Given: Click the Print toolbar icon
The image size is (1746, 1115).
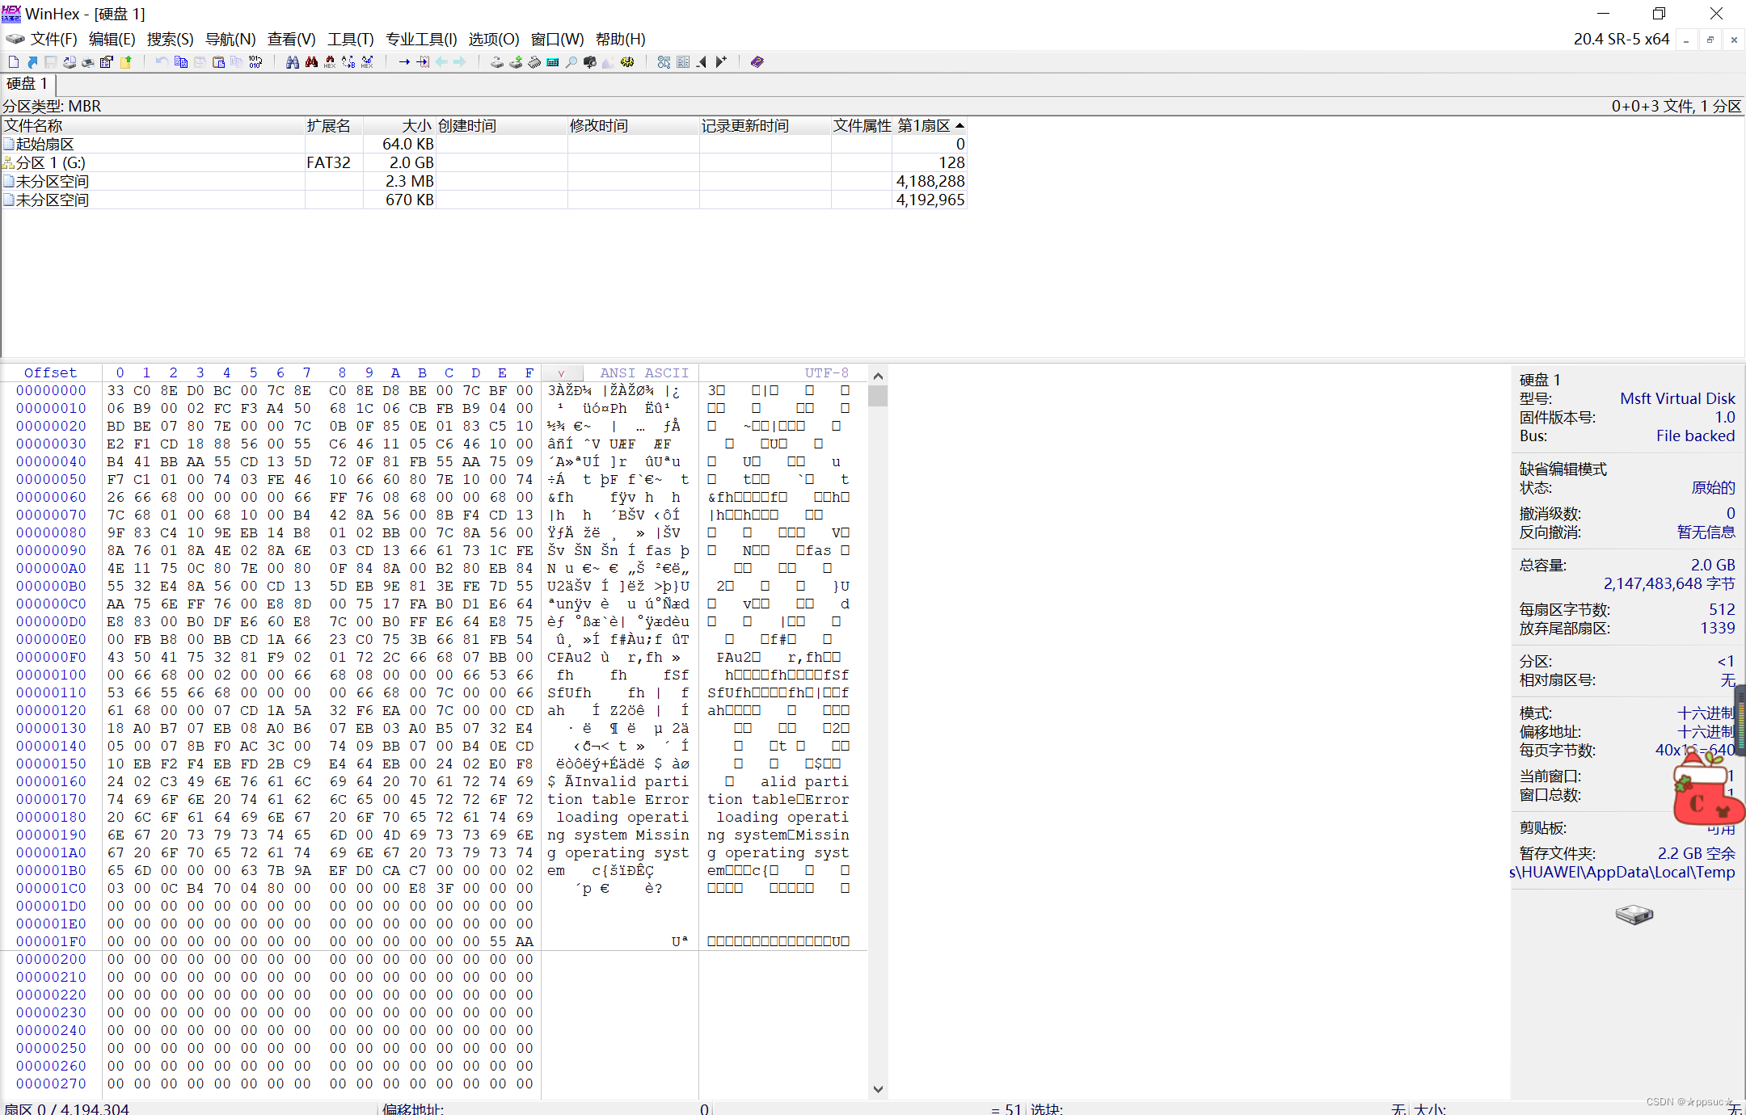Looking at the screenshot, I should click(x=87, y=62).
